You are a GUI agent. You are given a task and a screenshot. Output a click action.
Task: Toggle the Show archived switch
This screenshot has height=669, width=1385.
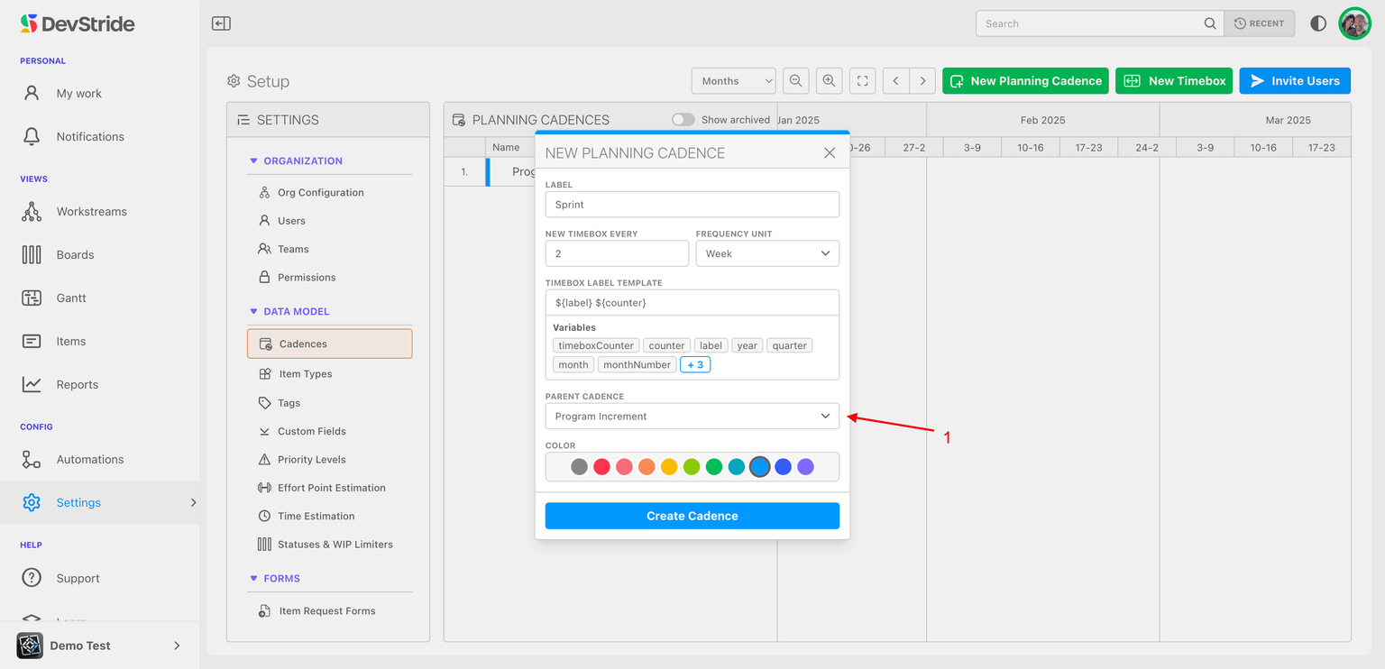click(x=683, y=120)
